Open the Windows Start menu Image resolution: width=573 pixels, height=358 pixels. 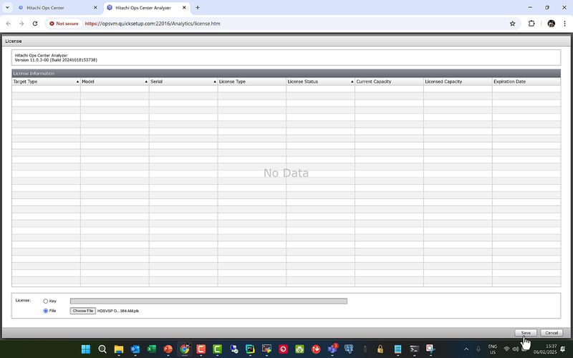coord(86,349)
